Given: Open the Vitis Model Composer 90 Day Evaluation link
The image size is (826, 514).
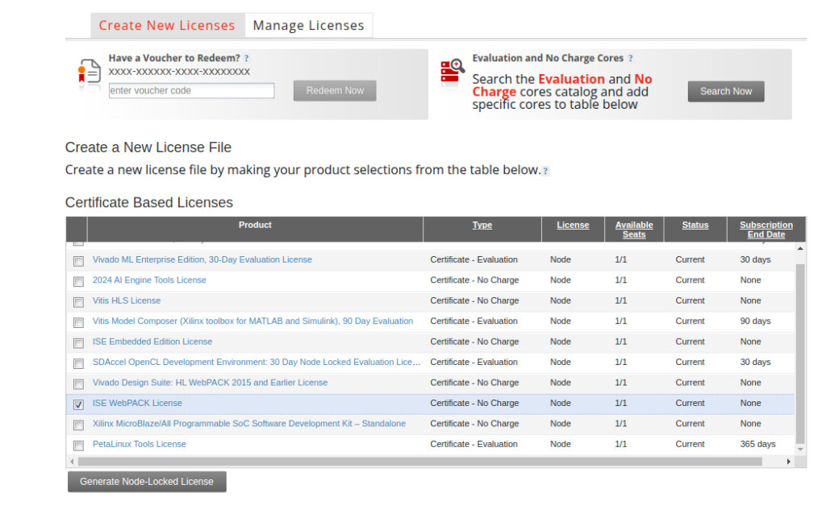Looking at the screenshot, I should 252,321.
